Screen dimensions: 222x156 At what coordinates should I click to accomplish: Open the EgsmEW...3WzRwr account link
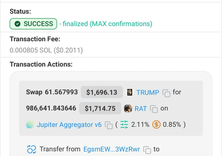point(112,149)
